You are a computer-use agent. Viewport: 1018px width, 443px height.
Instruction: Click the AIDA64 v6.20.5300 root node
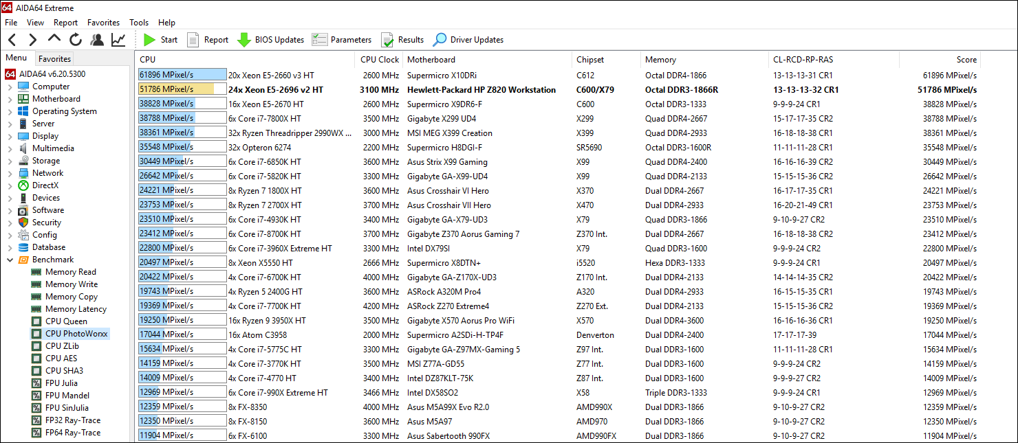tap(52, 74)
